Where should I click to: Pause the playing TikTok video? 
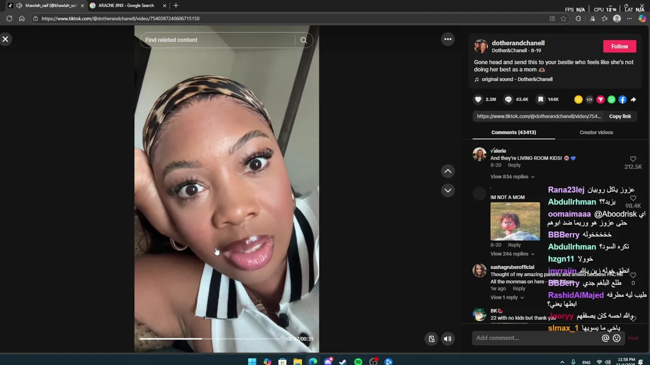coord(226,189)
